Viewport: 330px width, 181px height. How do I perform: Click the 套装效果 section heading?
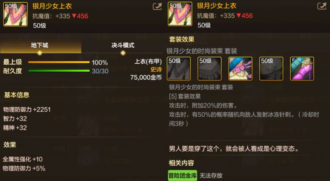(x=181, y=39)
